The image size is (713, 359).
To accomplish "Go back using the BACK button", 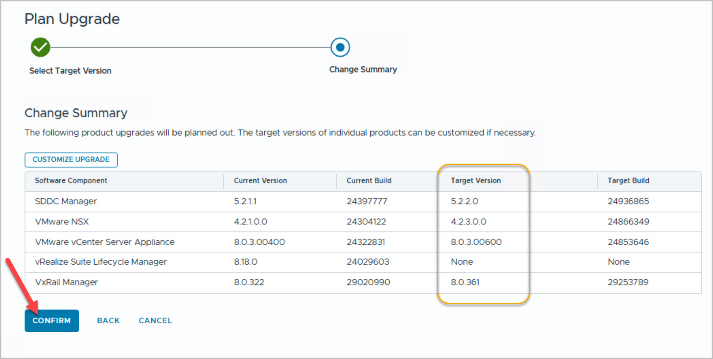I will click(x=108, y=320).
